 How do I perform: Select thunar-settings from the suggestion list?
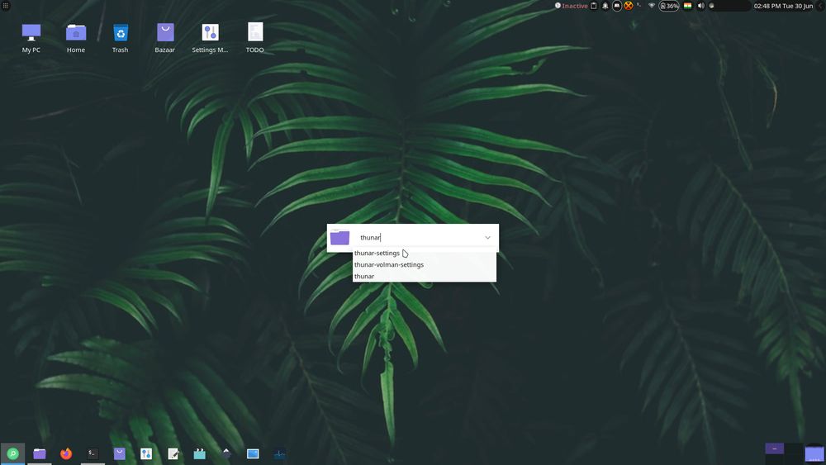pos(377,254)
